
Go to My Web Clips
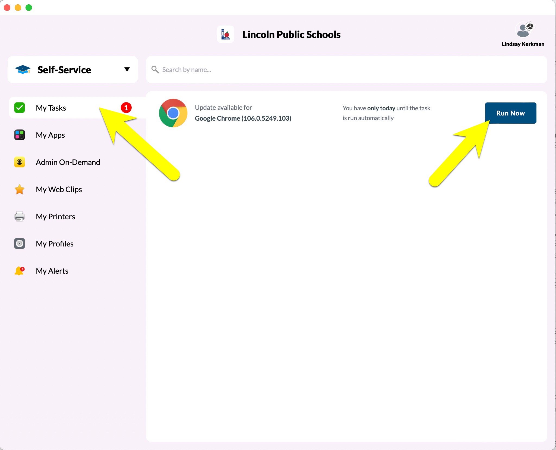point(59,189)
